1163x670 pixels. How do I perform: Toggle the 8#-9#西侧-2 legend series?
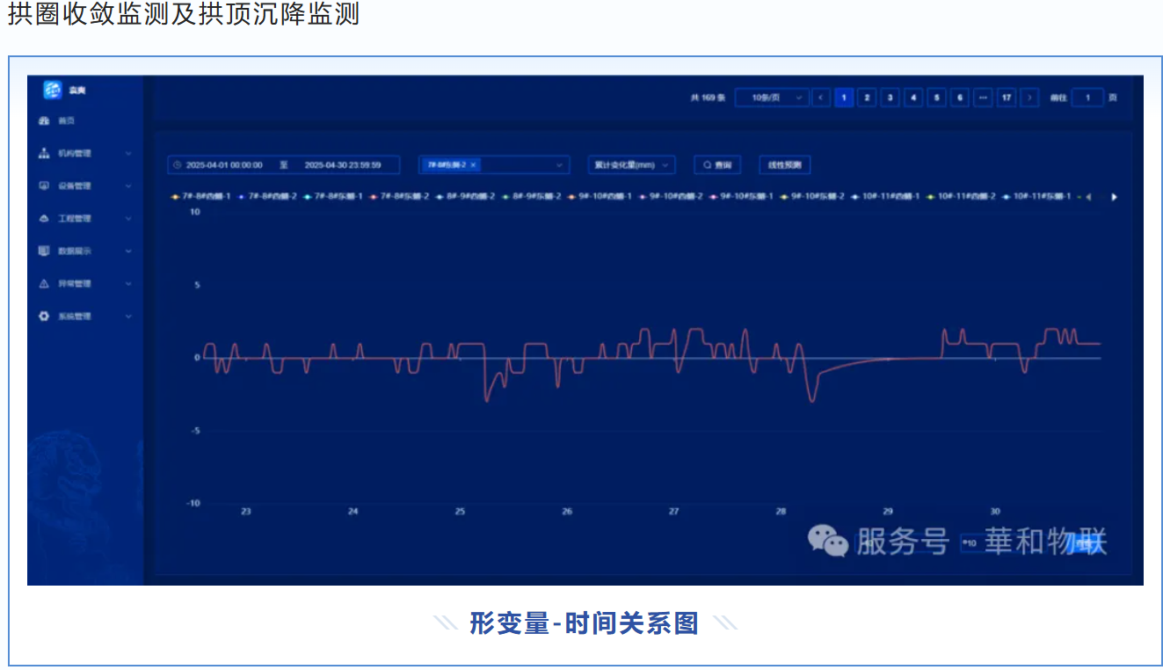(x=466, y=197)
